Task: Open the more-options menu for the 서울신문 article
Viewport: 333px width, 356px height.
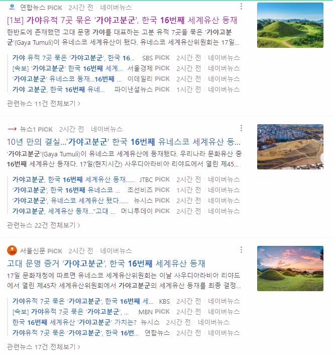Action: point(241,250)
